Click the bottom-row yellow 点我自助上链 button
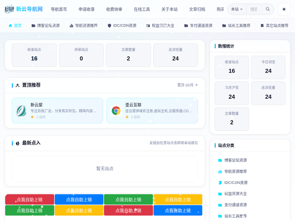This screenshot has height=221, width=295. [79, 210]
